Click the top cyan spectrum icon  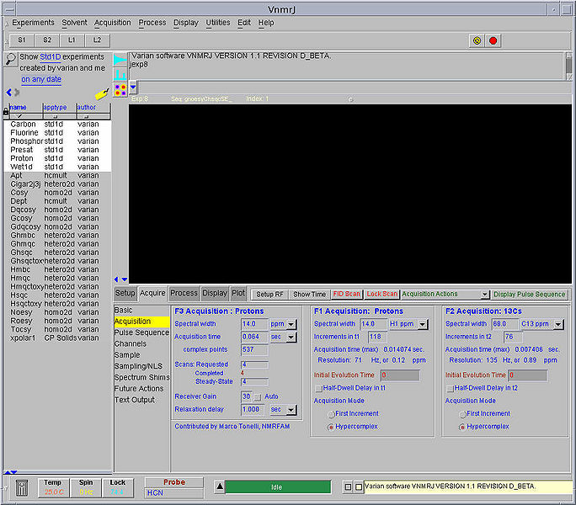[x=120, y=60]
